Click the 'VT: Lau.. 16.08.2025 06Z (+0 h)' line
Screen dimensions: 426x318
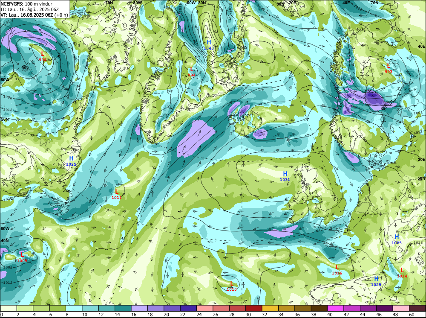tap(34, 15)
